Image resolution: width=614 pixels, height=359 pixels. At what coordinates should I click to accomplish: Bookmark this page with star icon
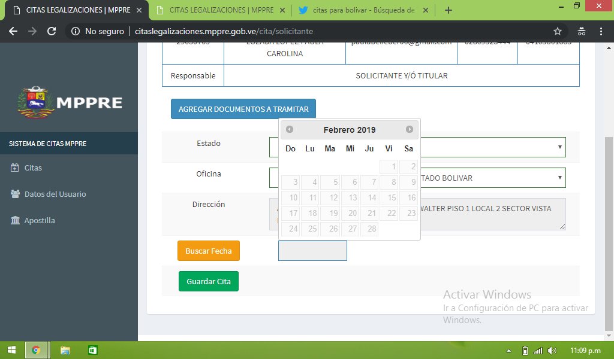[x=557, y=31]
